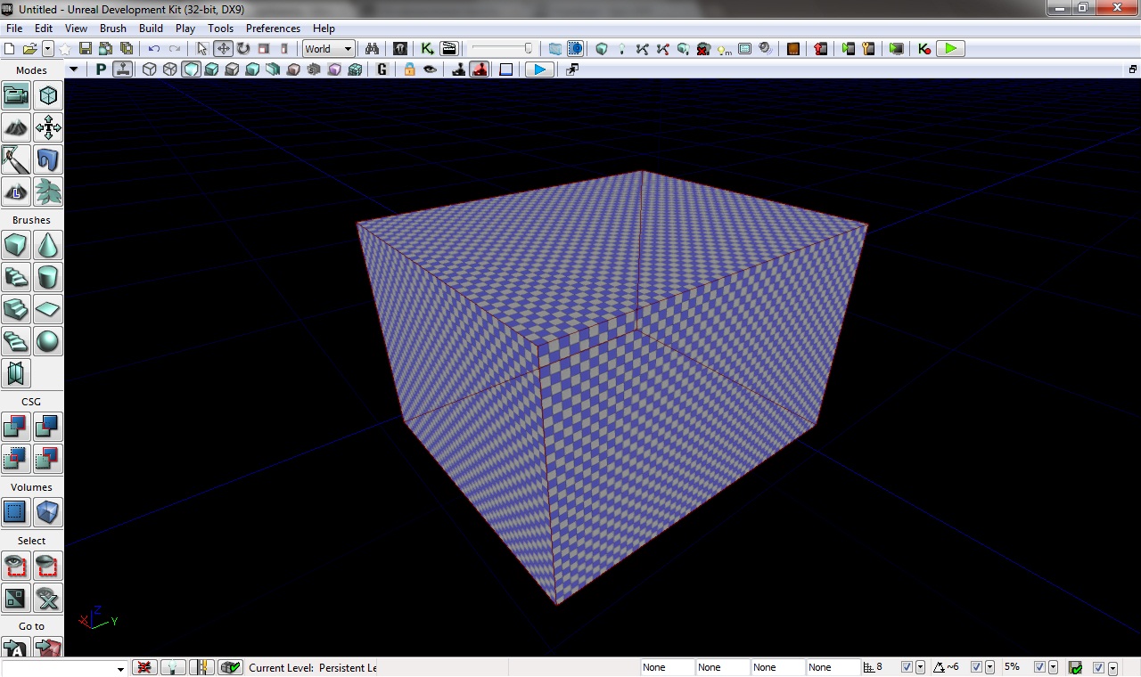Expand the drag grid size dropdown arrow
The width and height of the screenshot is (1141, 677).
920,667
